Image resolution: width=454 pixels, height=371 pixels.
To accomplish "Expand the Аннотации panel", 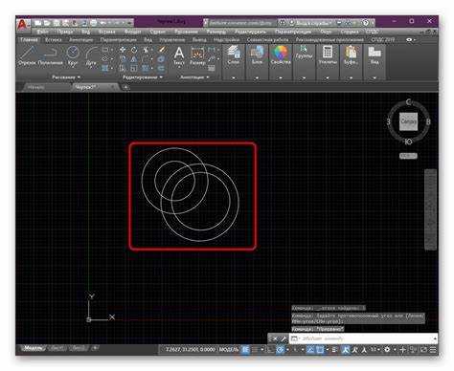I will coord(194,77).
